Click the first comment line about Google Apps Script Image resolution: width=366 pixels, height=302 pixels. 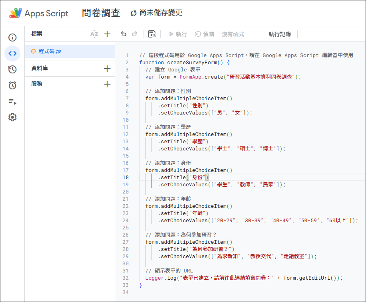(x=246, y=55)
